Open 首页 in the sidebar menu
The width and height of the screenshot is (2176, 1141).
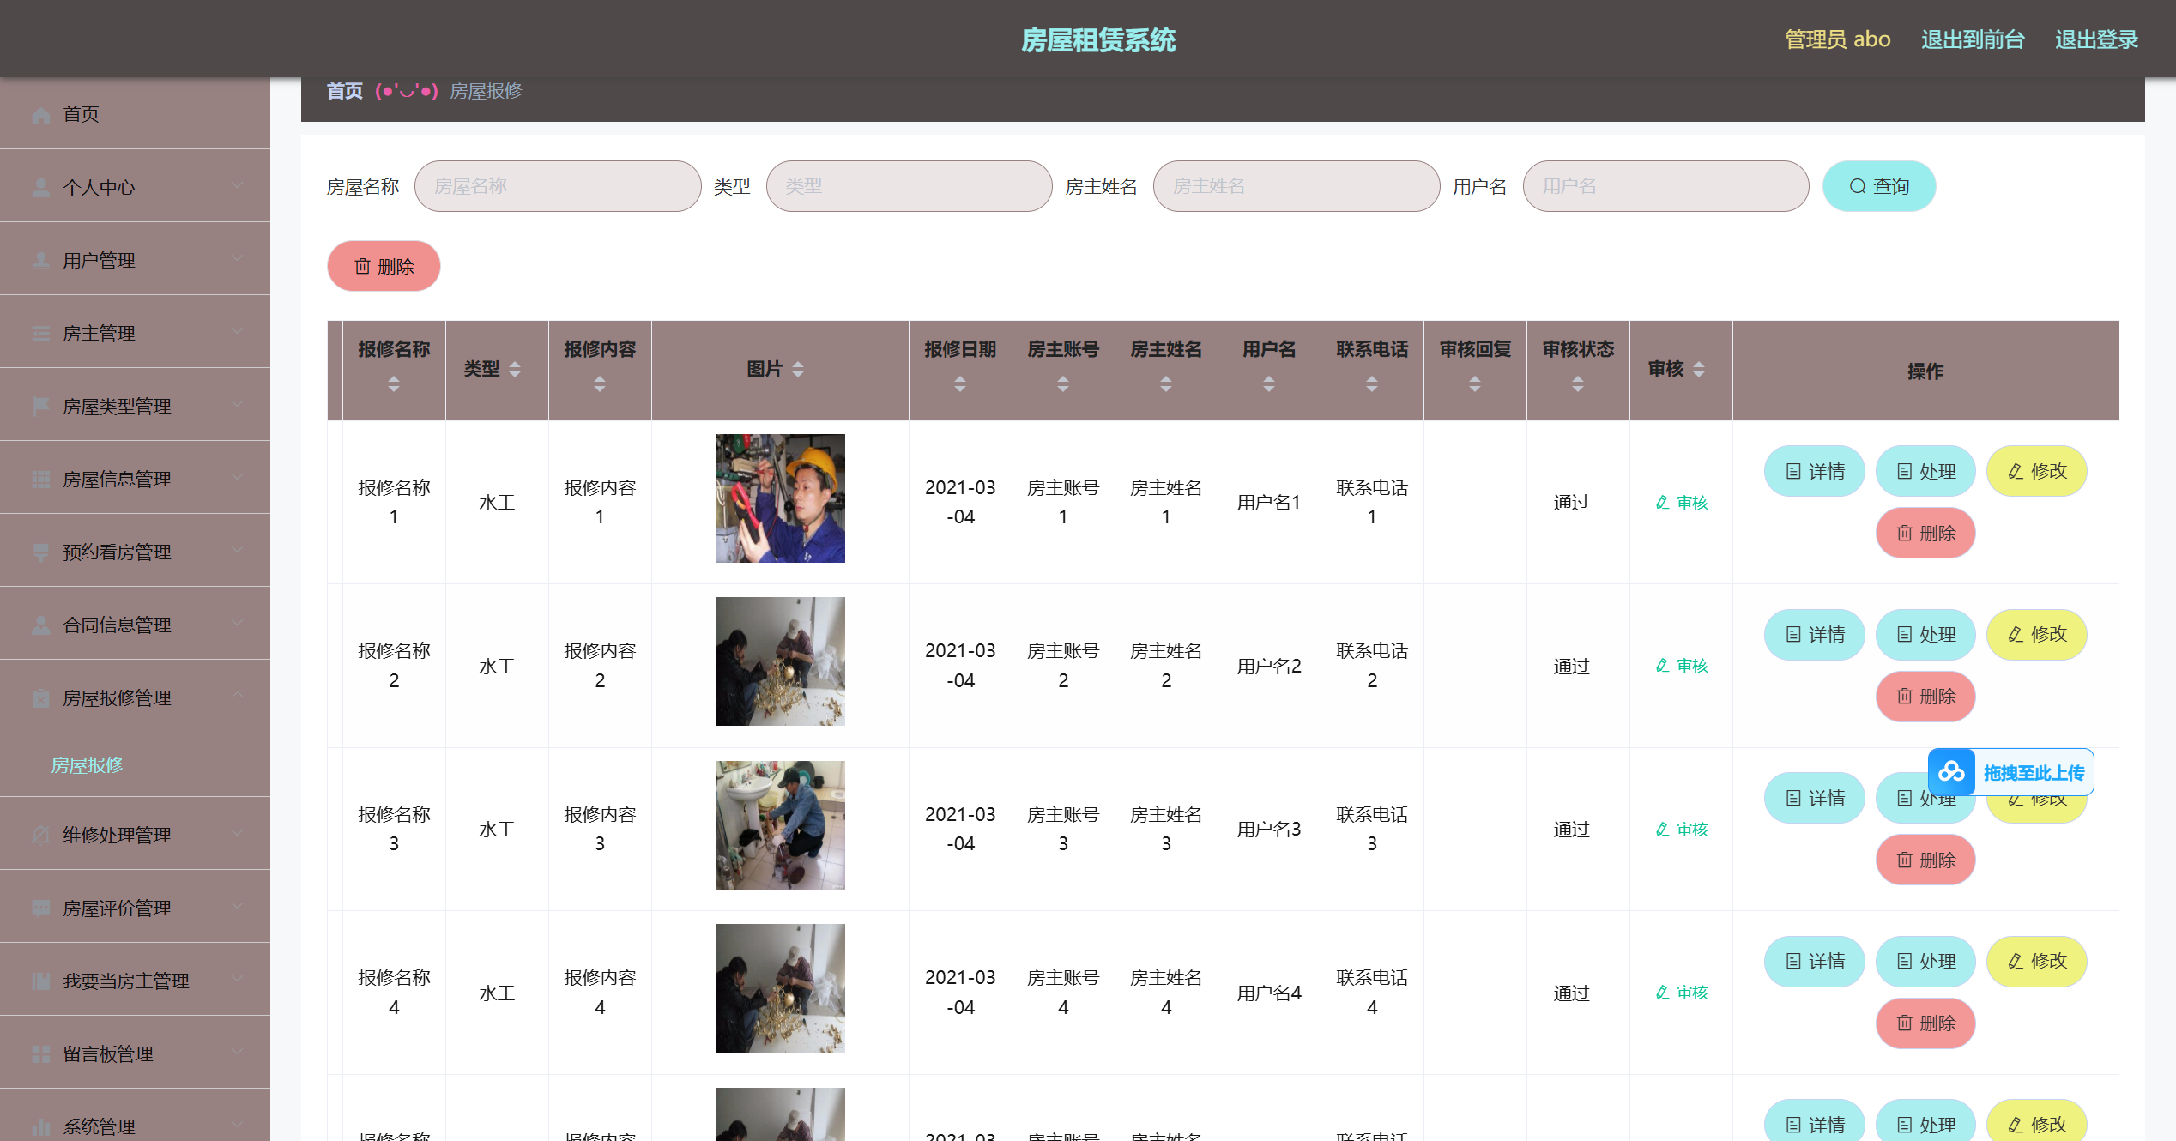coord(135,114)
